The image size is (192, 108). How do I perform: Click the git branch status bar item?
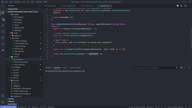(22, 107)
